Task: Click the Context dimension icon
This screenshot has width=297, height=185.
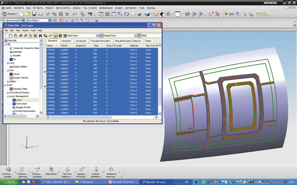Action: pyautogui.click(x=8, y=173)
